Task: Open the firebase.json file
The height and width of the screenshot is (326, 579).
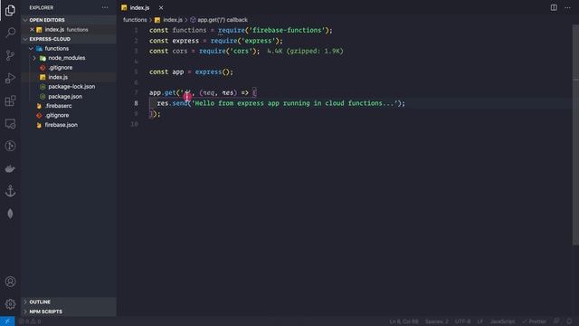Action: coord(61,125)
